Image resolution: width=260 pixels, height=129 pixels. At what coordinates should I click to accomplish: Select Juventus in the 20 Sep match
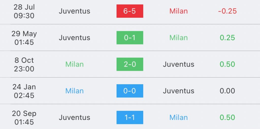click(74, 117)
